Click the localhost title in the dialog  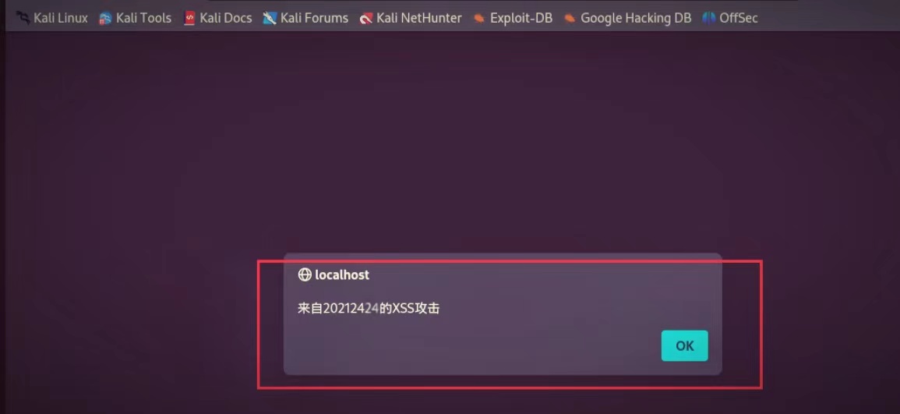point(342,274)
